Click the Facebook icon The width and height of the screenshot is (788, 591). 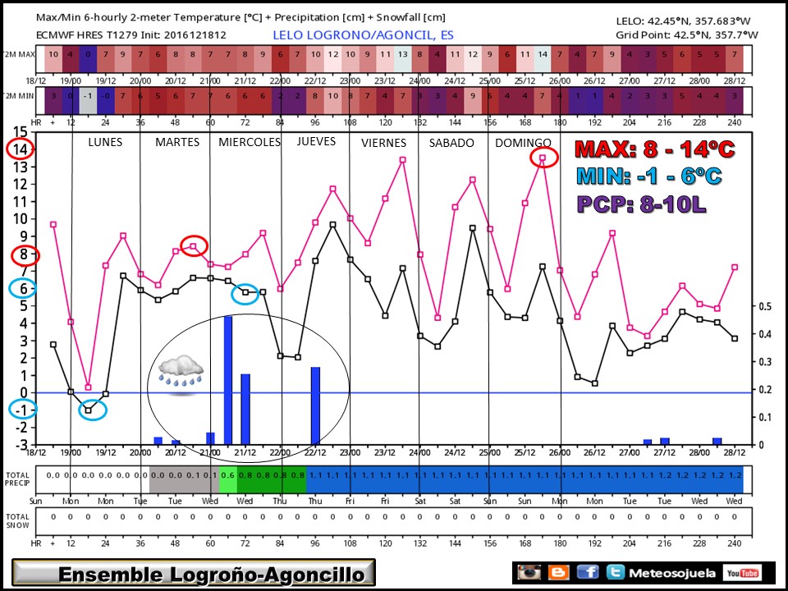[x=588, y=572]
